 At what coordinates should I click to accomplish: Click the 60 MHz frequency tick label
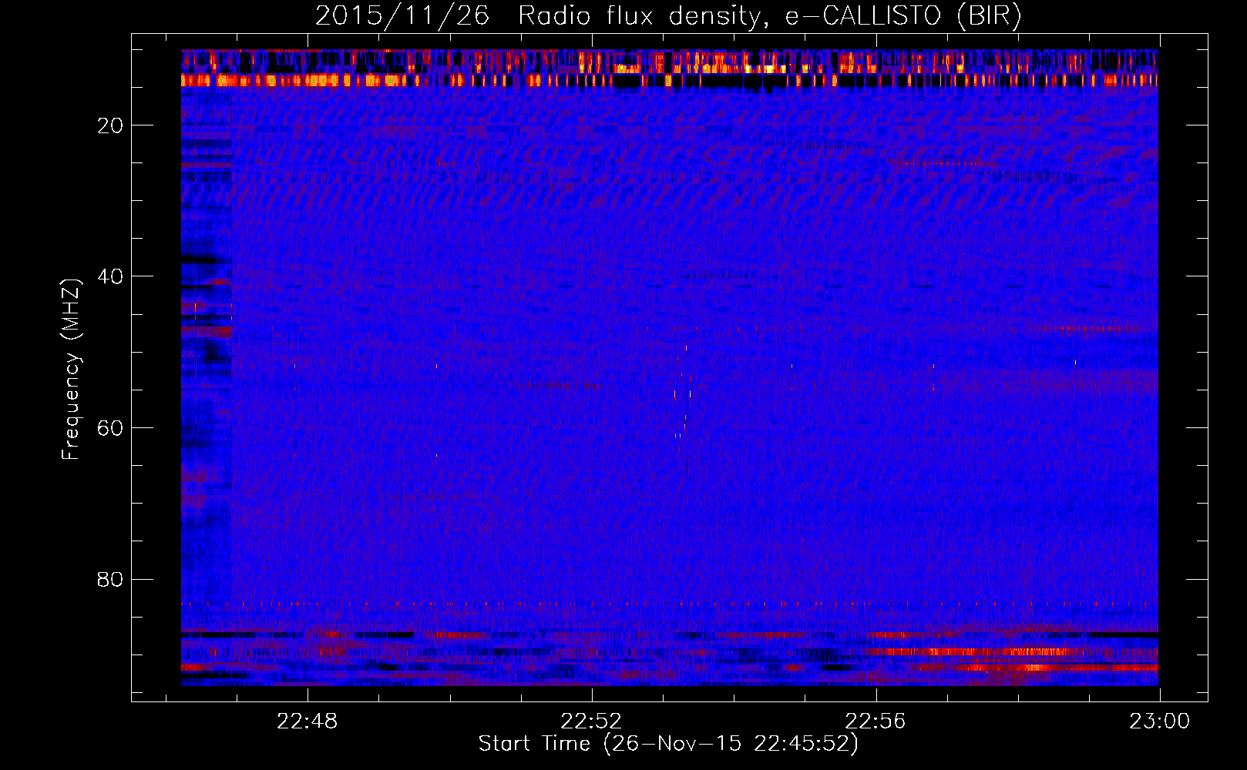point(111,428)
